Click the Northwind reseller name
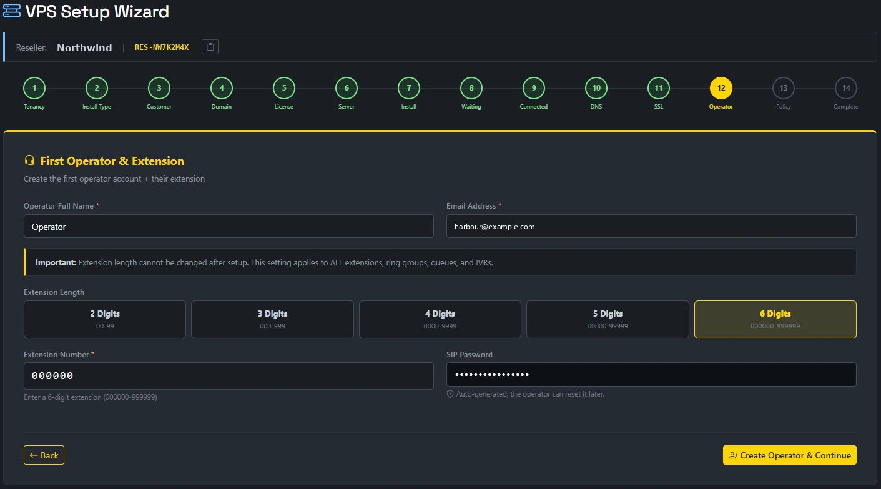This screenshot has height=489, width=881. [x=84, y=47]
